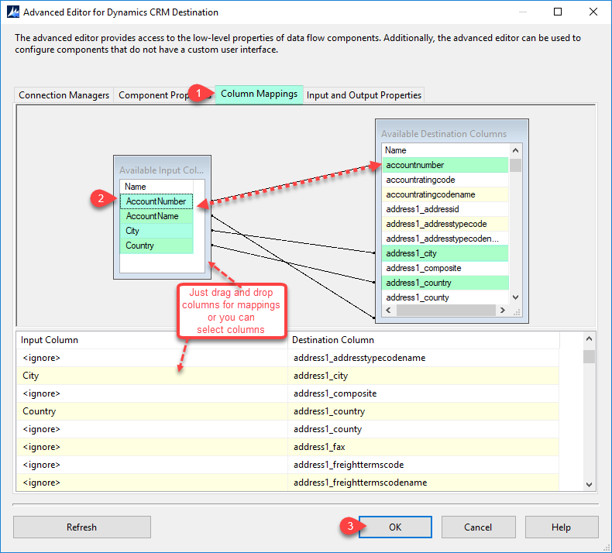Open input cell for address1_county row

click(152, 429)
